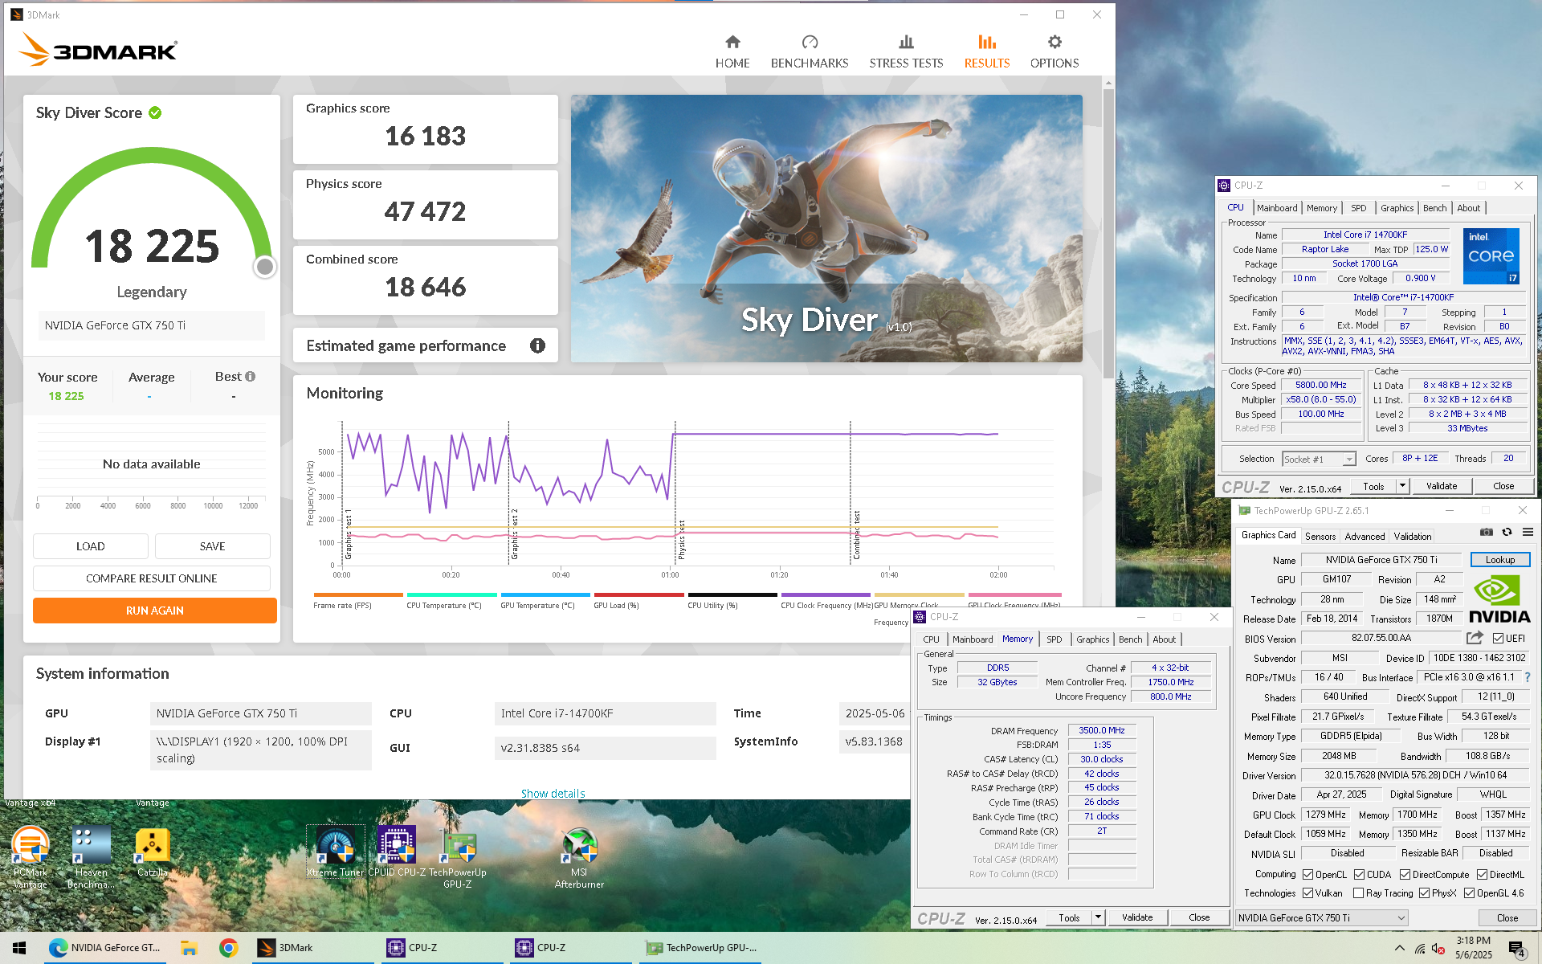Toggle CUDA checkbox in GPU-Z
The height and width of the screenshot is (964, 1542).
click(x=1359, y=874)
